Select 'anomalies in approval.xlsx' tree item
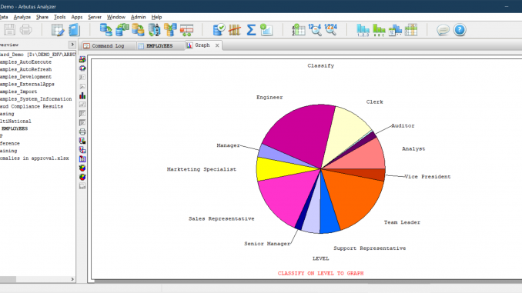522x293 pixels. [35, 158]
